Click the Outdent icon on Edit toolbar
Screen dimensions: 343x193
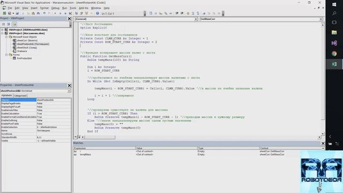[x=182, y=13]
